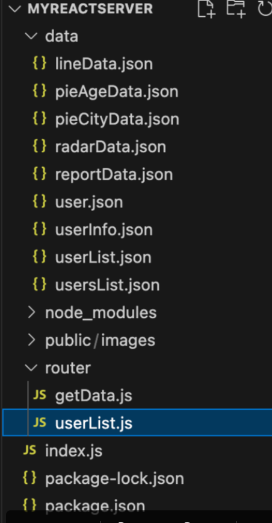
Task: Click the New Folder icon
Action: [x=236, y=8]
